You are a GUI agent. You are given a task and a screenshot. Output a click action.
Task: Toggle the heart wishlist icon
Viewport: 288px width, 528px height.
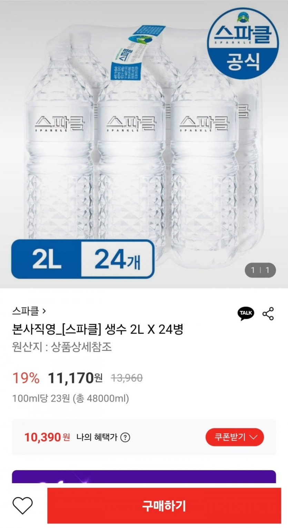click(23, 506)
